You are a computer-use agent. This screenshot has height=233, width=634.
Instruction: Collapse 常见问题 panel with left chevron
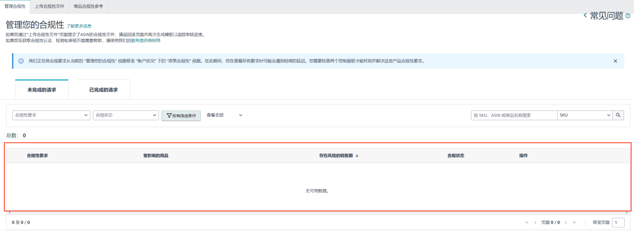pos(585,16)
